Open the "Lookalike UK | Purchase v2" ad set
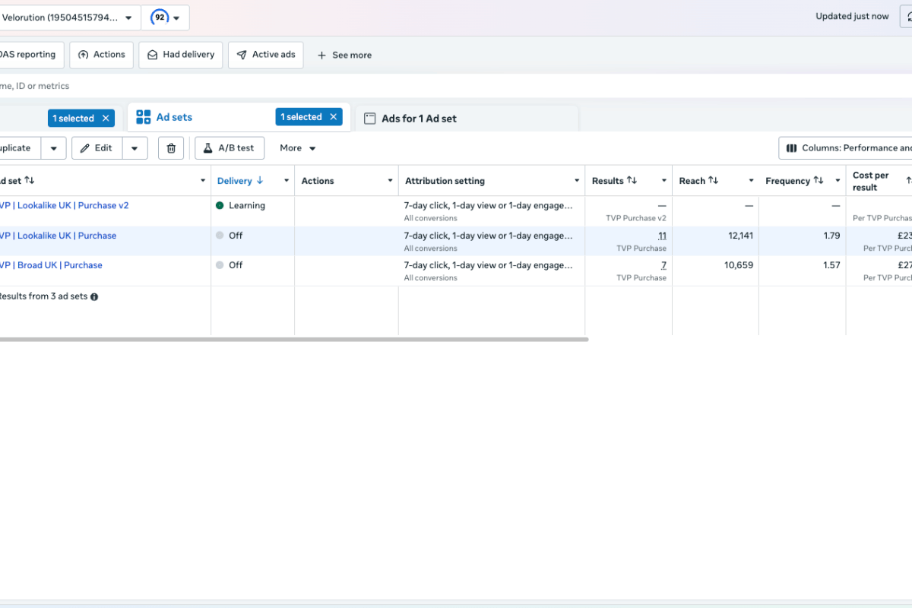 point(65,206)
